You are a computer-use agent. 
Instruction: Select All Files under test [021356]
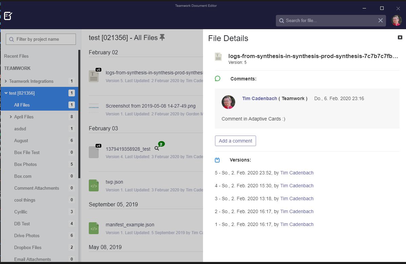[x=39, y=105]
